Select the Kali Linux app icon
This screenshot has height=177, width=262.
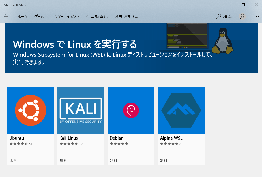click(81, 110)
